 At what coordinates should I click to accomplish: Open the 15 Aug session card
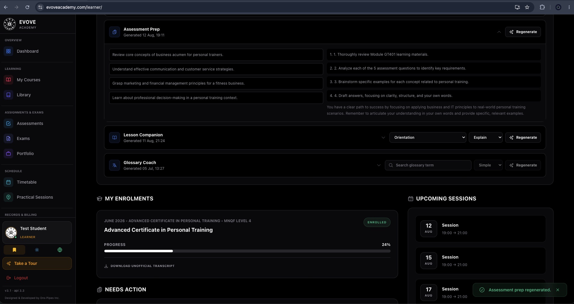(x=480, y=261)
